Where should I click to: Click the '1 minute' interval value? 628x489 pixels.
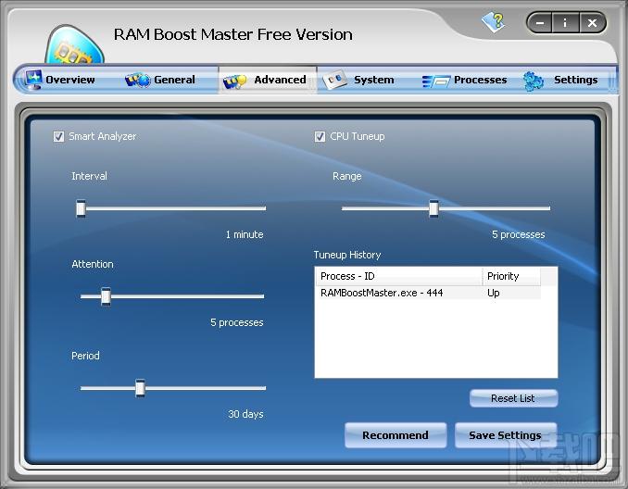(245, 234)
